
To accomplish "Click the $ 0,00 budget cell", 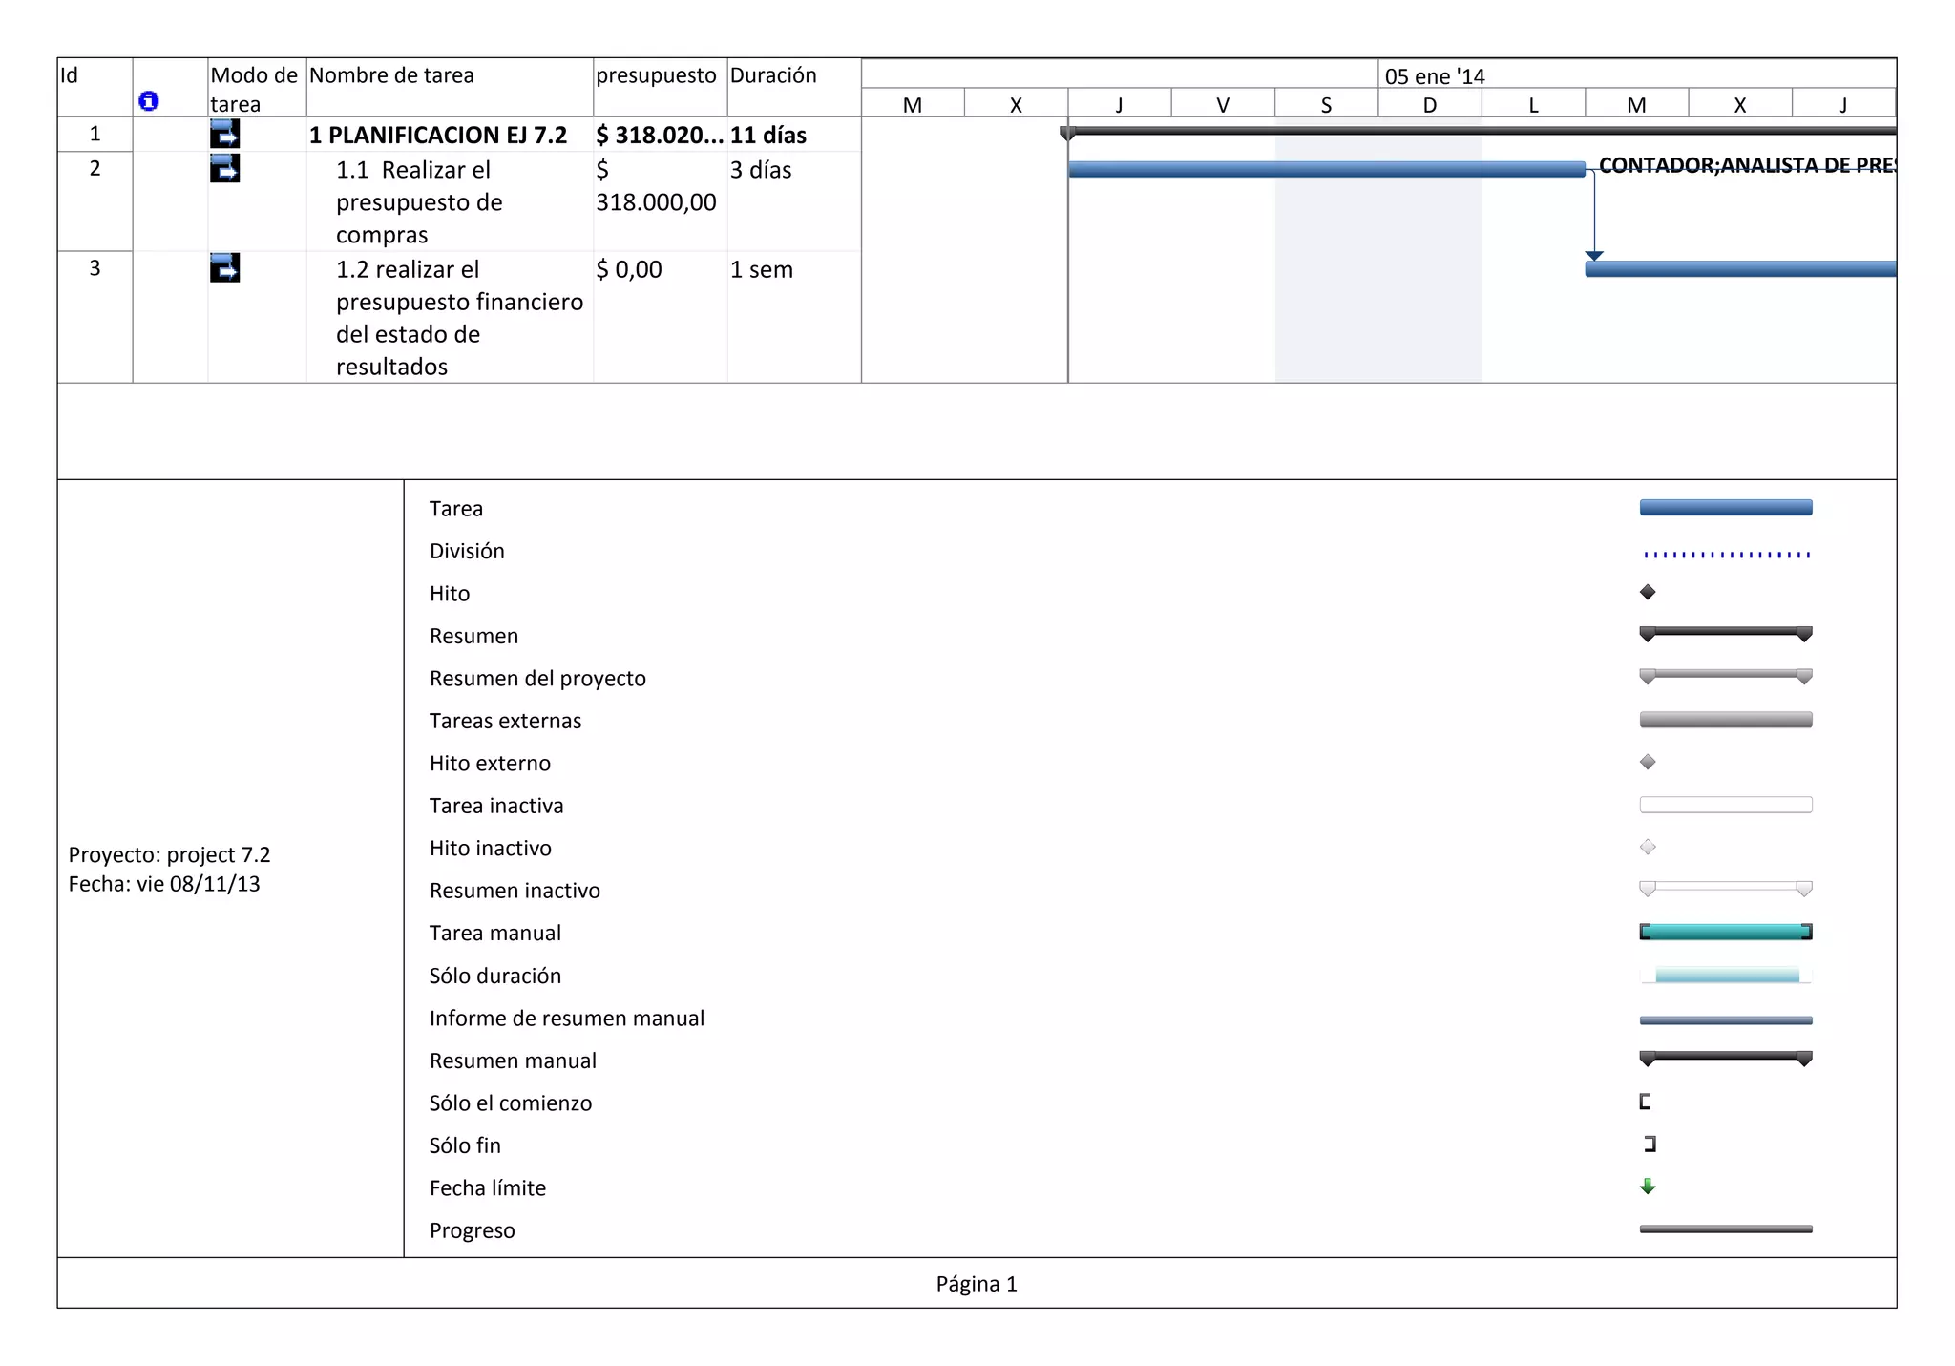I will (629, 270).
